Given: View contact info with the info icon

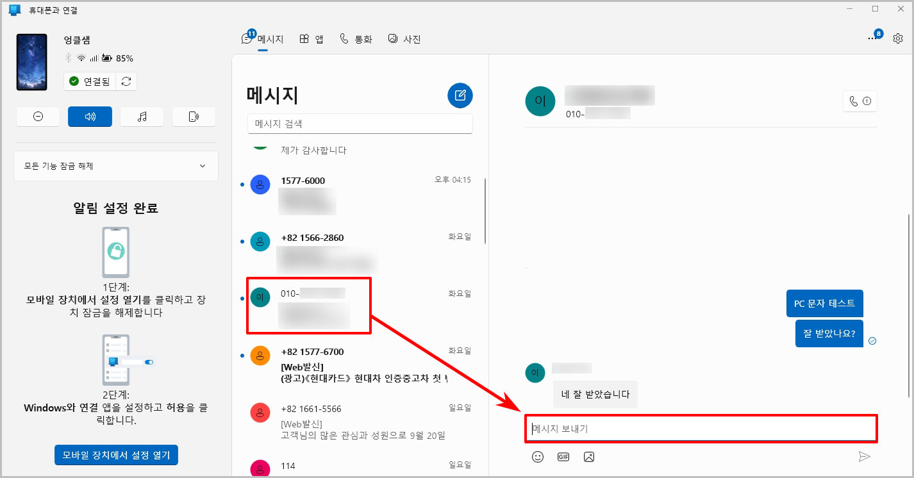Looking at the screenshot, I should (x=868, y=101).
